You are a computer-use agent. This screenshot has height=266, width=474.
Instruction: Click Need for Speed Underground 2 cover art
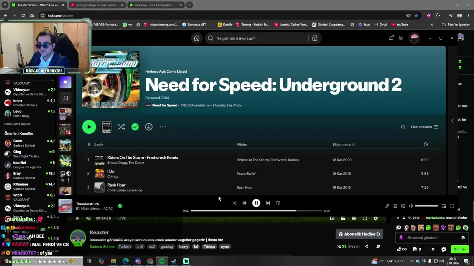(111, 79)
